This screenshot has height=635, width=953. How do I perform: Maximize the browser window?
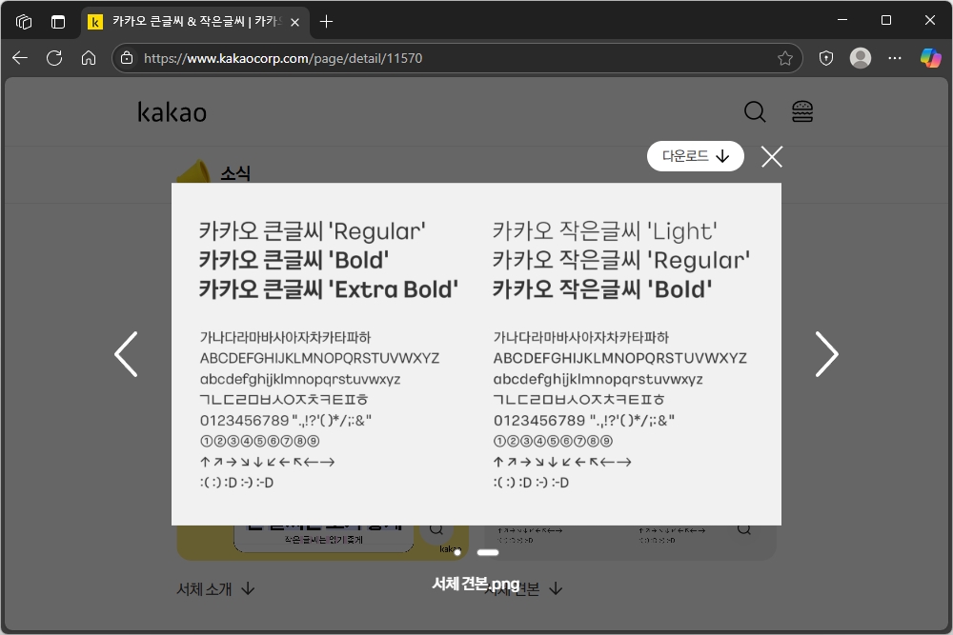(886, 20)
